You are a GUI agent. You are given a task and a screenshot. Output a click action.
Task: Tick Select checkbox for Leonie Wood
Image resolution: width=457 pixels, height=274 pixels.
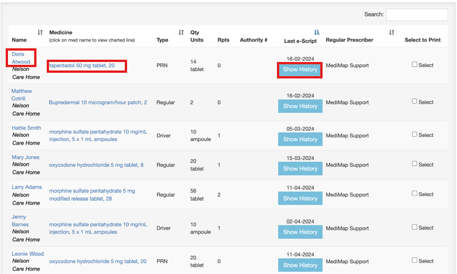[x=415, y=260]
